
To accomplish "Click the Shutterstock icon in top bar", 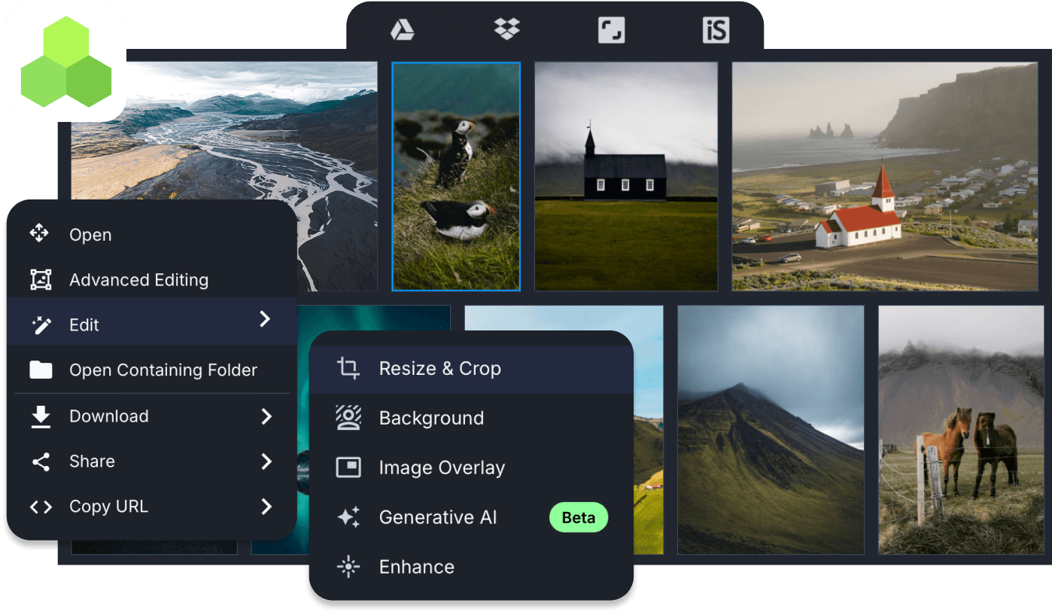I will click(x=611, y=30).
